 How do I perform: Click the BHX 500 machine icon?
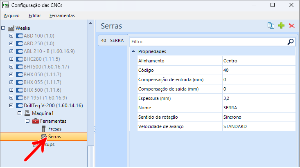pyautogui.click(x=19, y=90)
